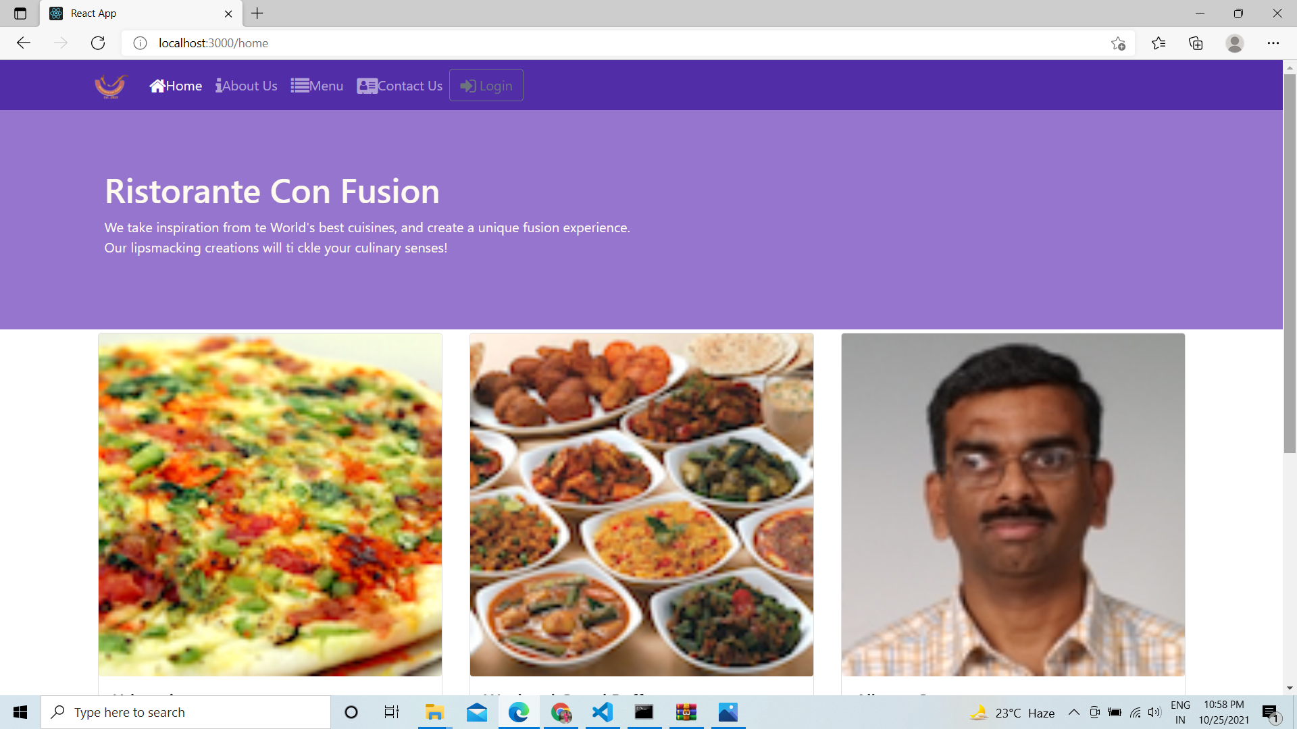Open the Favorites list icon

click(1159, 43)
